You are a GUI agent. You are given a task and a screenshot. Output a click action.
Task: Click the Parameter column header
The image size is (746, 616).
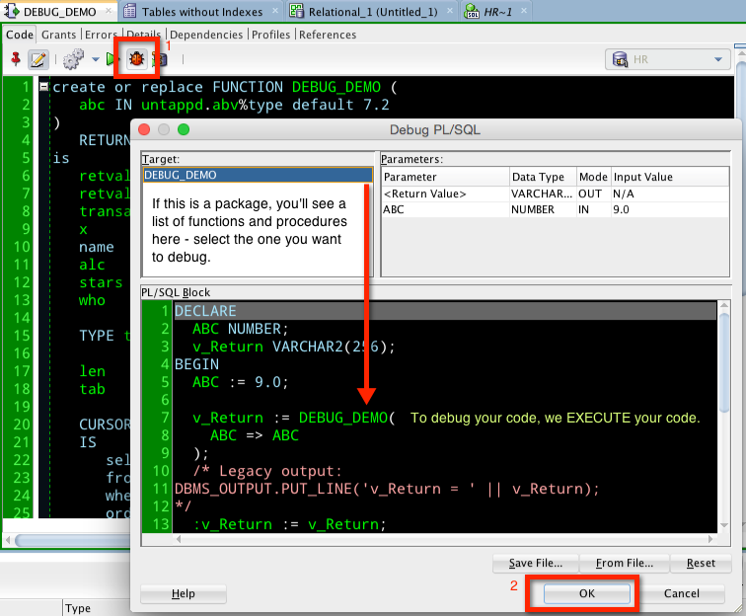(x=445, y=177)
